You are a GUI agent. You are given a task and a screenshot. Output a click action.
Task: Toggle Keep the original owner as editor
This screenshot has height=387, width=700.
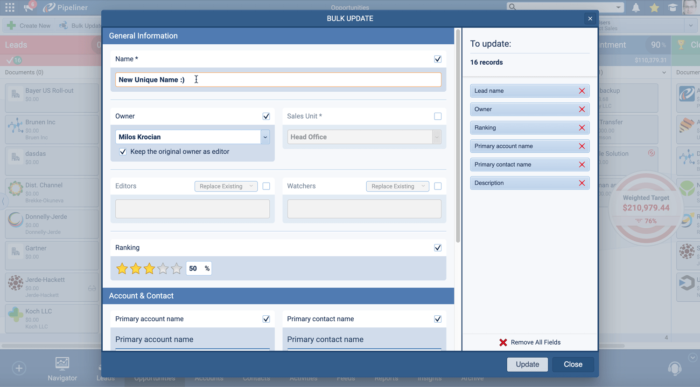point(123,152)
